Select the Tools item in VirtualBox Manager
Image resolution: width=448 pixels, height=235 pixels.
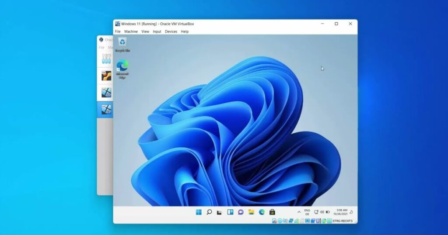(x=105, y=58)
